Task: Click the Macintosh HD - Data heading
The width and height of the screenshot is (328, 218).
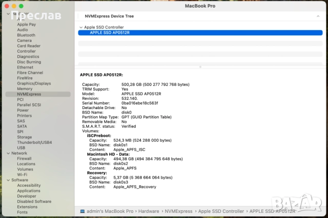Action: (x=108, y=155)
